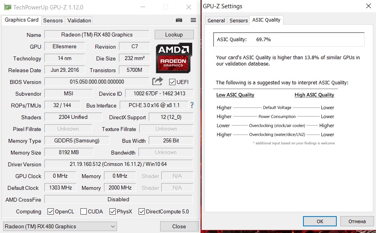Click the default Memory clock field 2000 MHz
The width and height of the screenshot is (376, 233).
tap(120, 187)
